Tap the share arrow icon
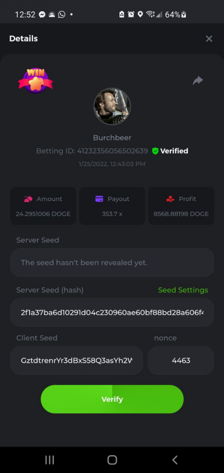 point(198,80)
